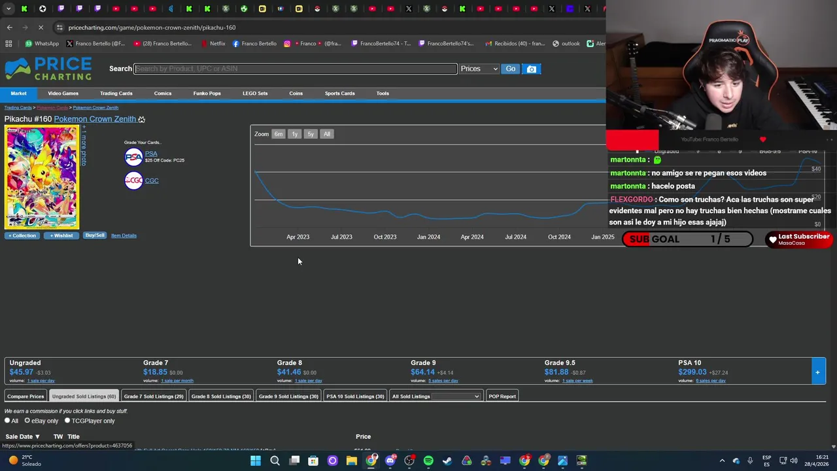
Task: Go back in browser history
Action: click(x=9, y=27)
